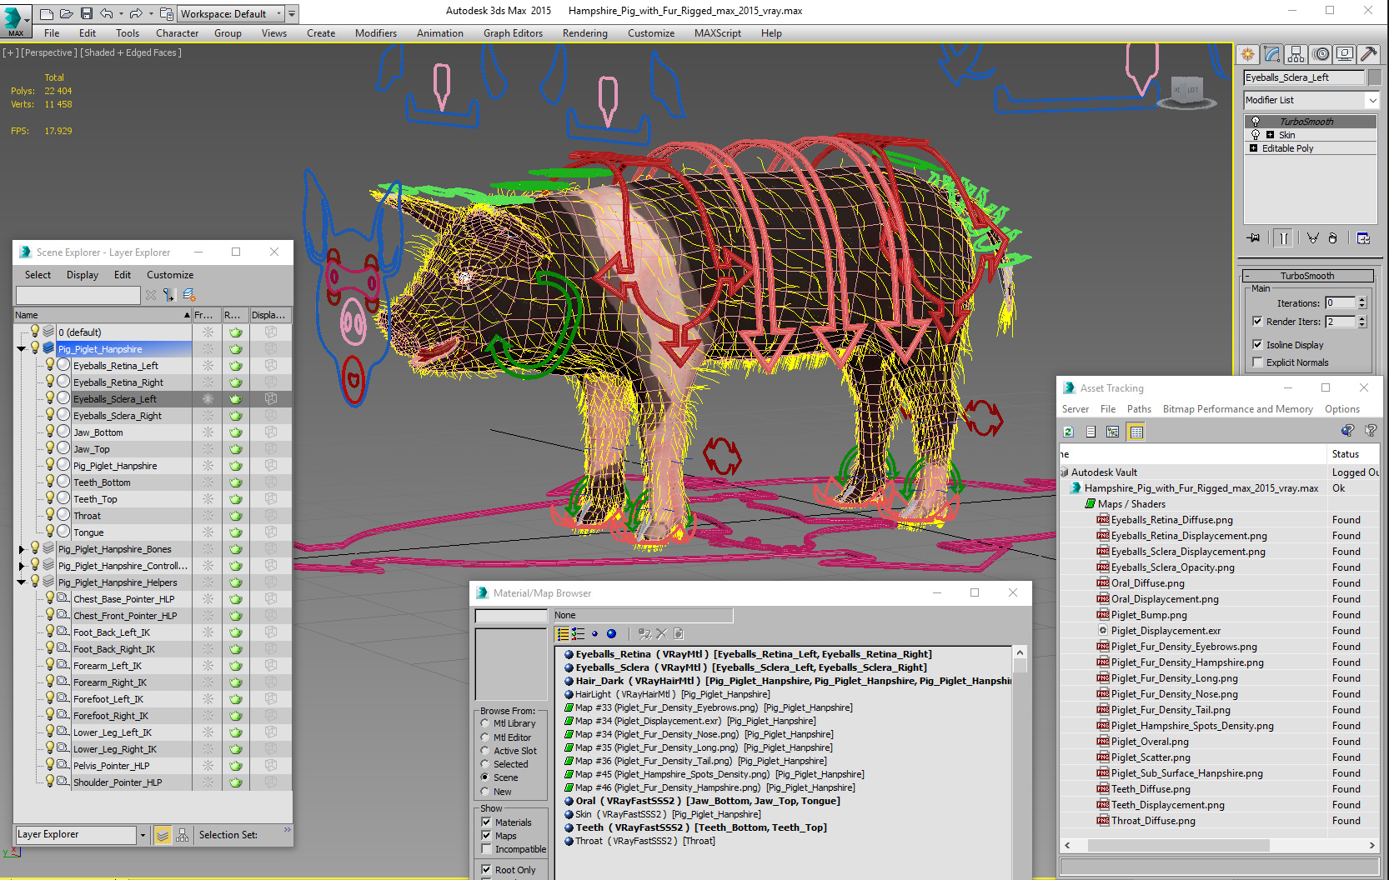Select Mtl Library radio button

485,723
